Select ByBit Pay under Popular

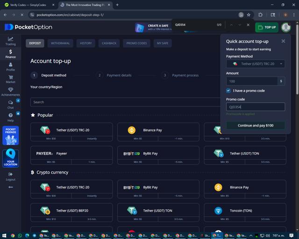[158, 155]
